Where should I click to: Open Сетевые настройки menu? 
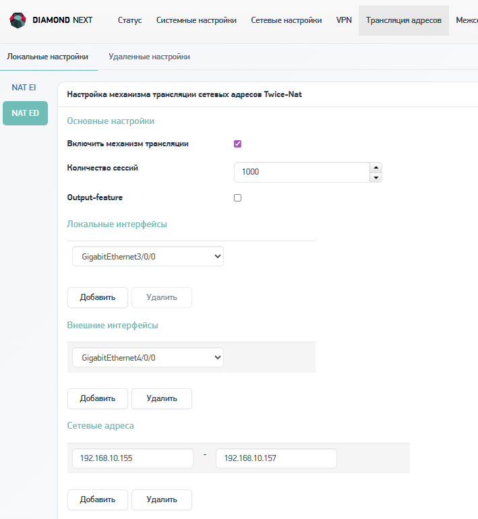pyautogui.click(x=287, y=20)
